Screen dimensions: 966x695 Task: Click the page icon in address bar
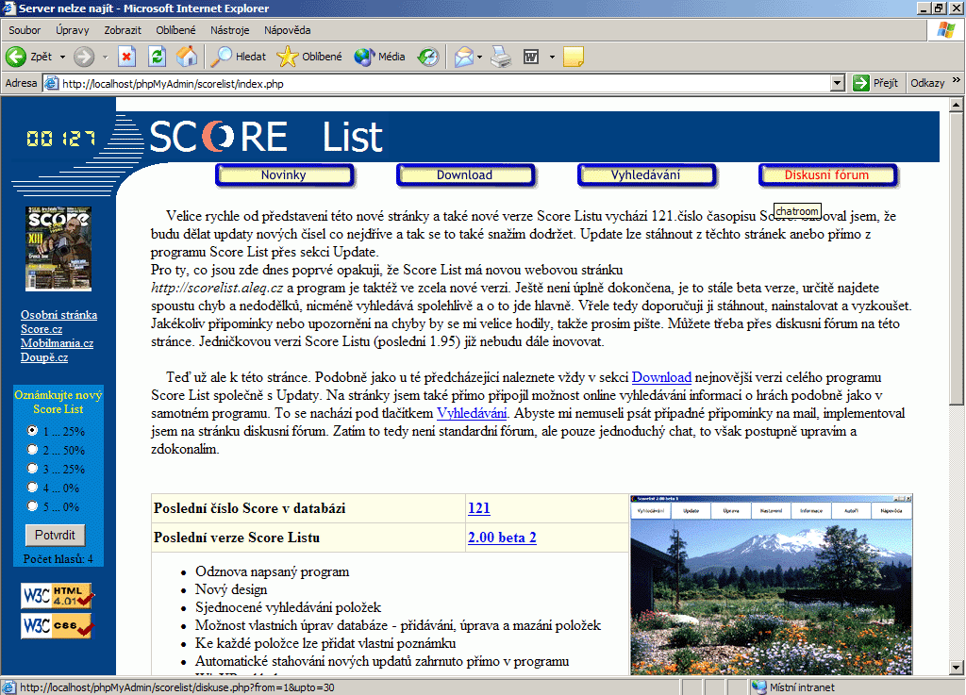[x=52, y=83]
